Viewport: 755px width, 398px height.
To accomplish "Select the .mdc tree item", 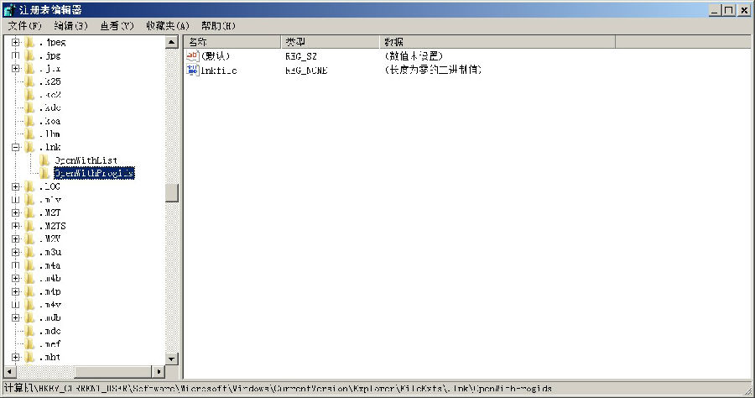I will (50, 331).
